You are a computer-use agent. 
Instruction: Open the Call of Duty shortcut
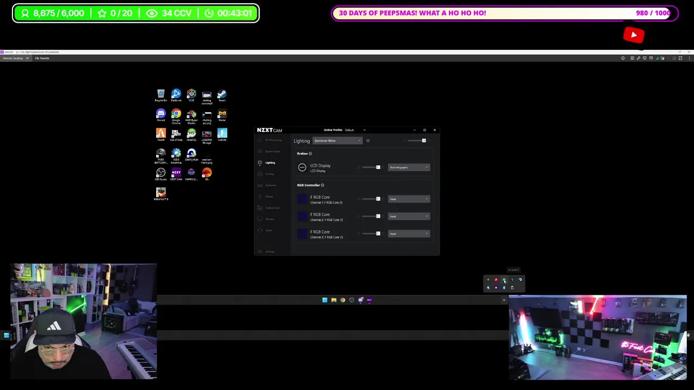click(176, 135)
